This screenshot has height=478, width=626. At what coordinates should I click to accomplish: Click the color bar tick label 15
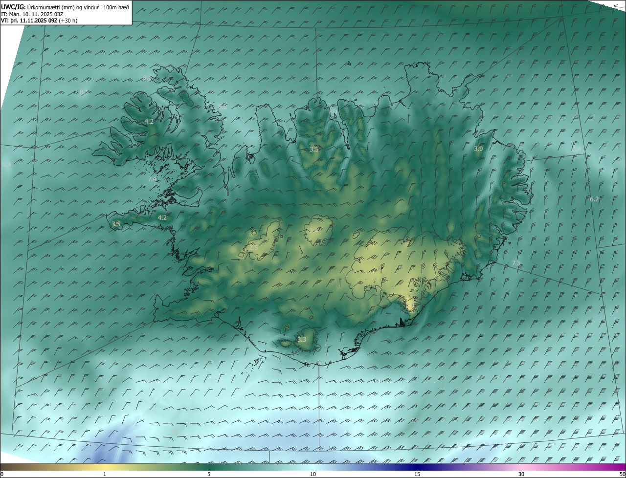coord(417,474)
